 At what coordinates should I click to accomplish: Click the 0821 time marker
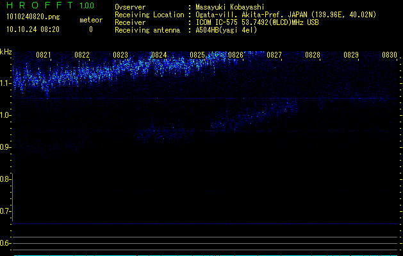pyautogui.click(x=44, y=55)
